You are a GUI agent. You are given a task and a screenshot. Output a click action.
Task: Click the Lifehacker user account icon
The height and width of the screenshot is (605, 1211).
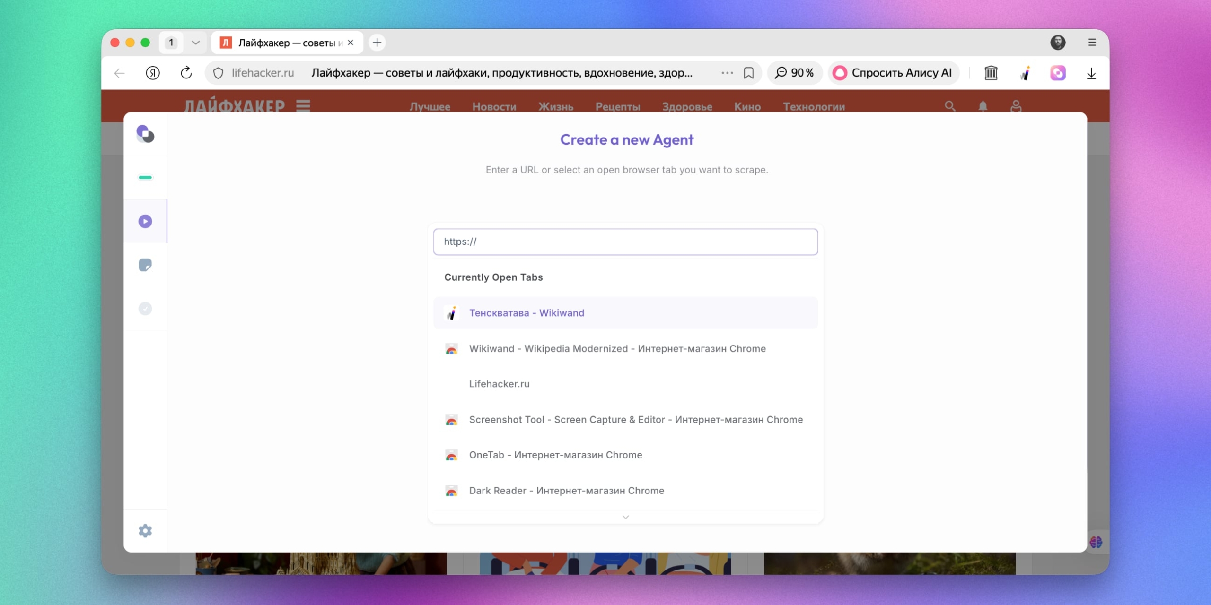coord(1016,106)
